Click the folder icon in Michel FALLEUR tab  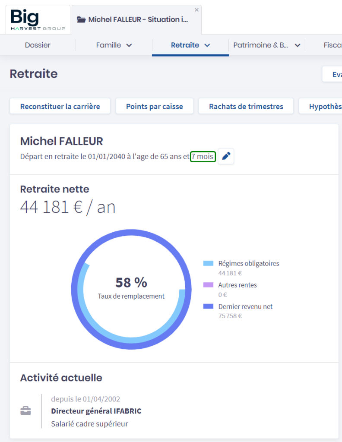click(81, 19)
